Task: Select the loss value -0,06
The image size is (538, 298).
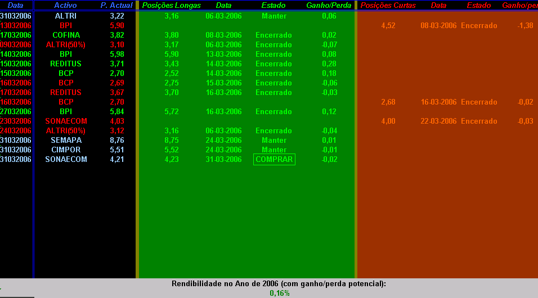Action: (x=329, y=83)
